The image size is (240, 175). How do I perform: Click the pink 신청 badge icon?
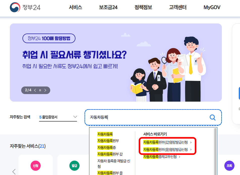(x=36, y=165)
